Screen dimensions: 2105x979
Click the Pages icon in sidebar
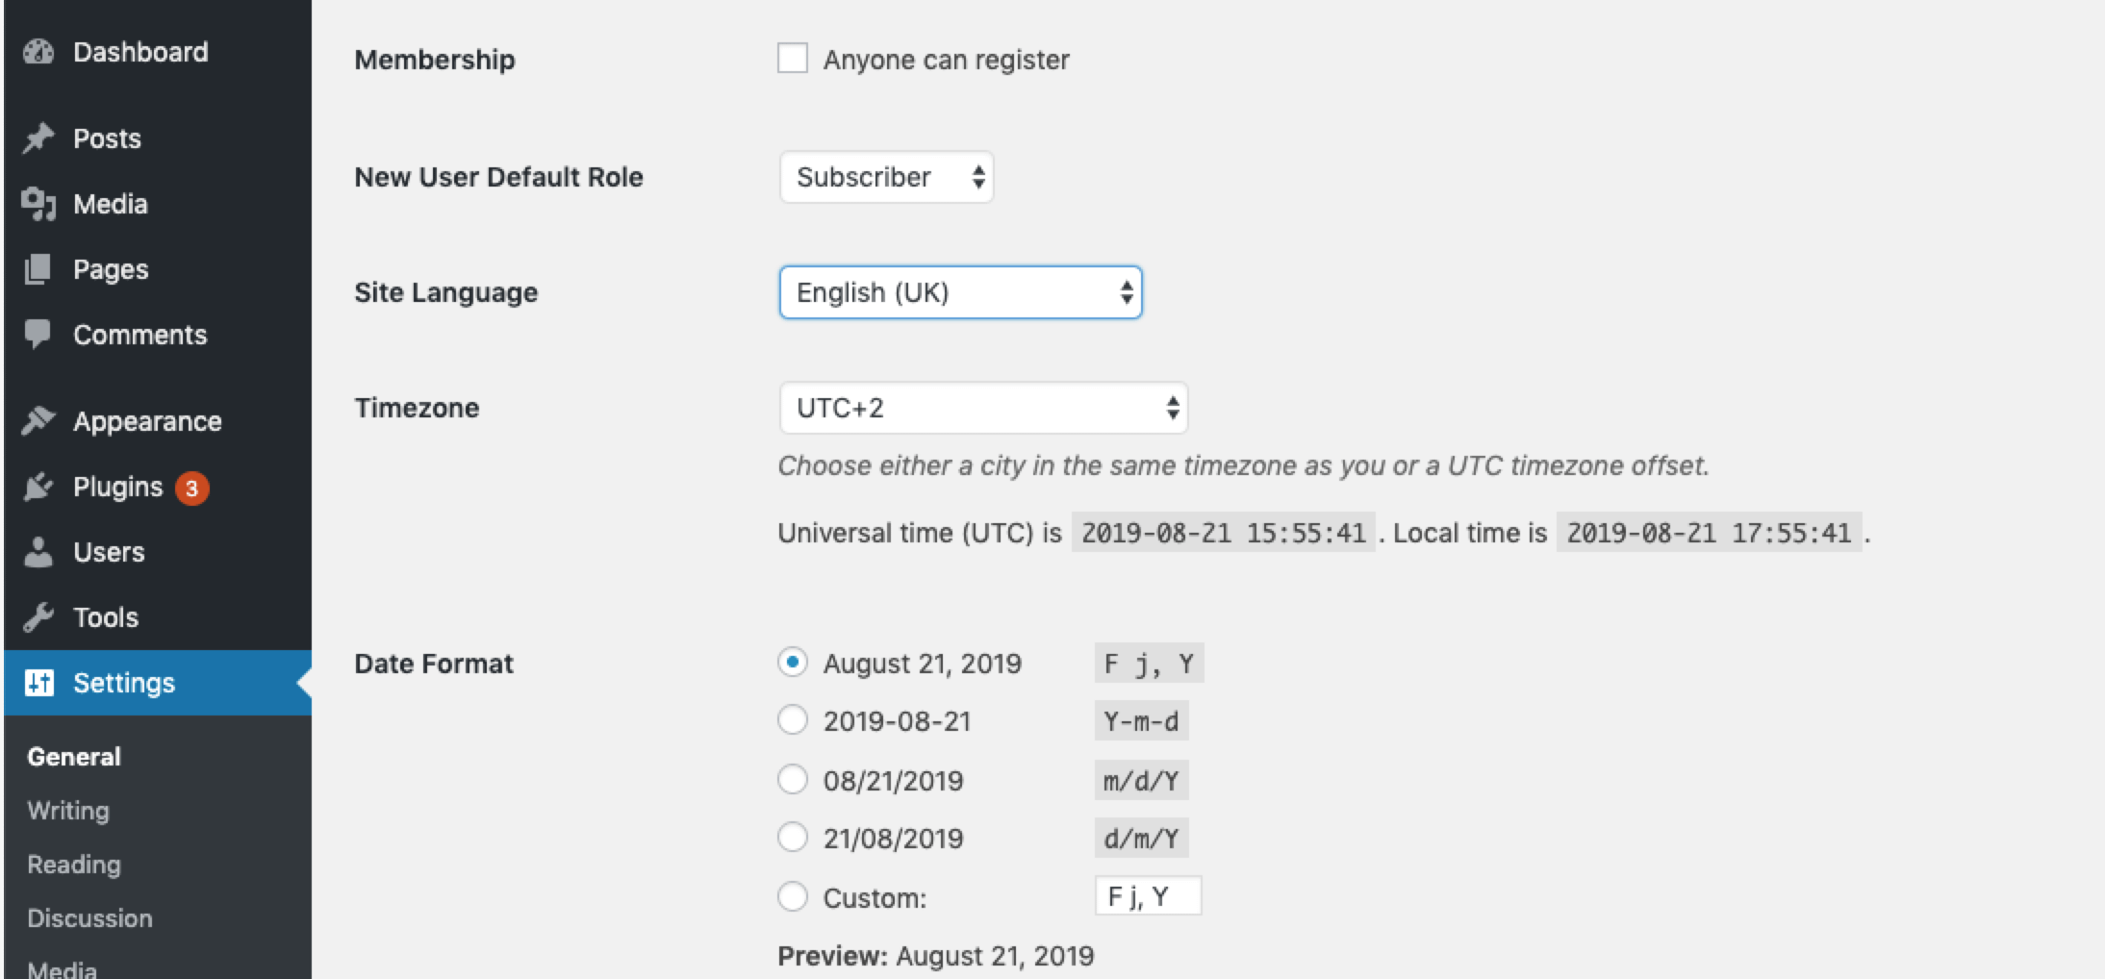[x=38, y=269]
